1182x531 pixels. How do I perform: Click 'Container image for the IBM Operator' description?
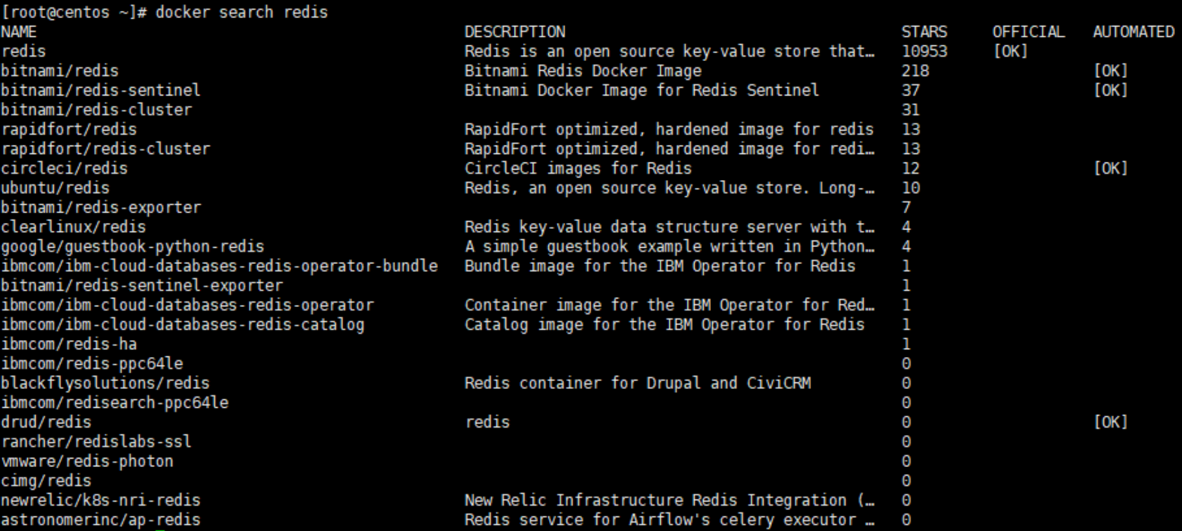pyautogui.click(x=669, y=305)
